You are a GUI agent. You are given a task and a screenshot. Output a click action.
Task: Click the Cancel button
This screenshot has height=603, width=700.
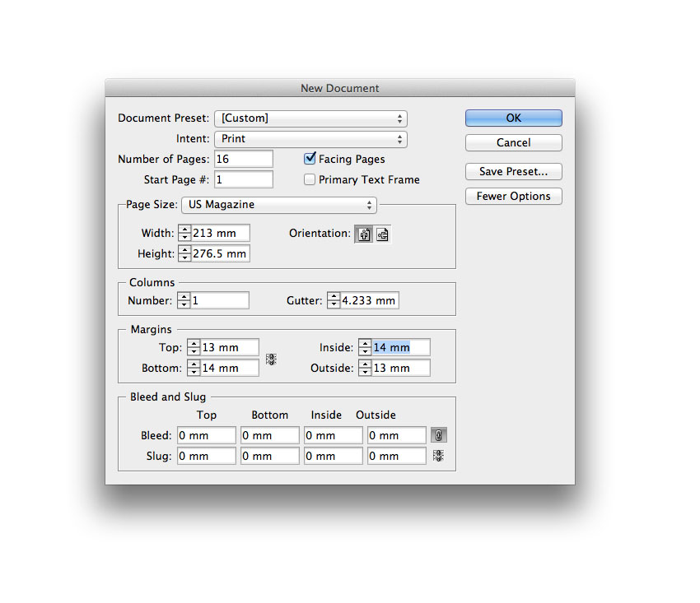(x=513, y=143)
